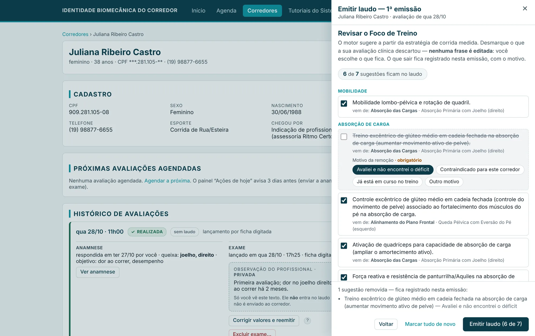Click the app title Identidade Biomecânica do Corredor
This screenshot has width=535, height=336.
pyautogui.click(x=120, y=10)
